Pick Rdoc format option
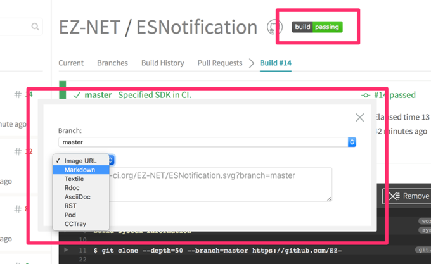The image size is (431, 264). [x=81, y=187]
